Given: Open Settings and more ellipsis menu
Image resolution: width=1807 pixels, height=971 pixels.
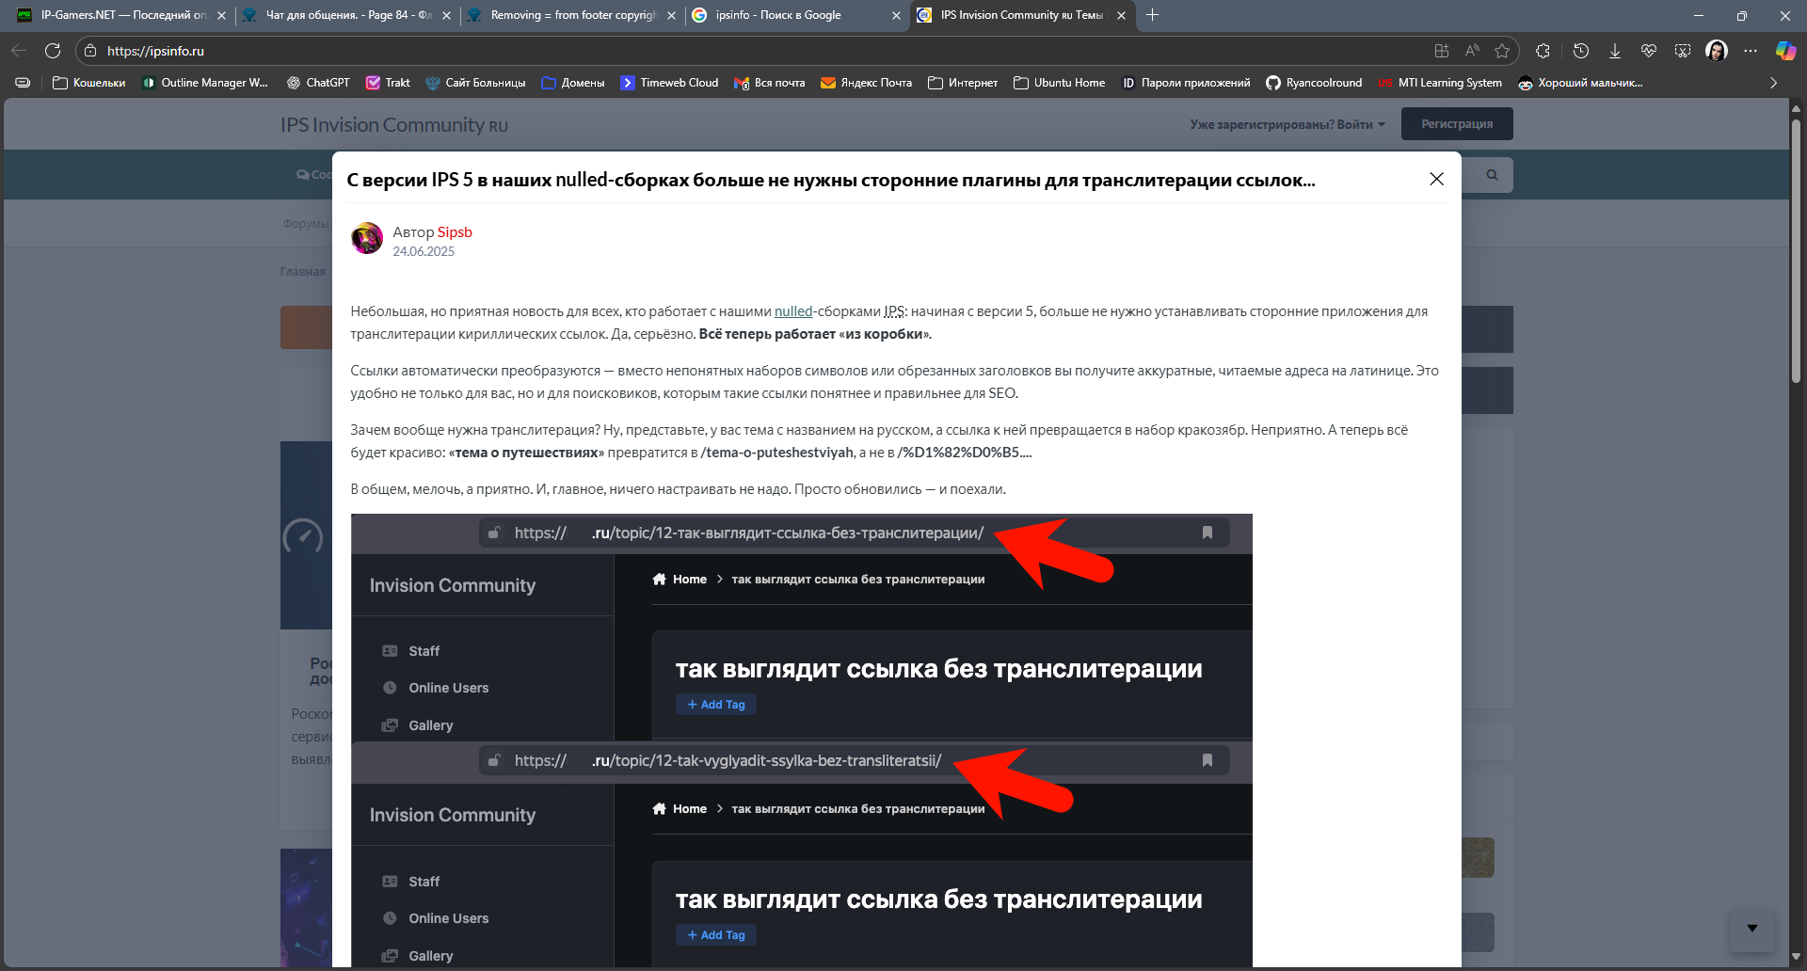Looking at the screenshot, I should 1751,51.
